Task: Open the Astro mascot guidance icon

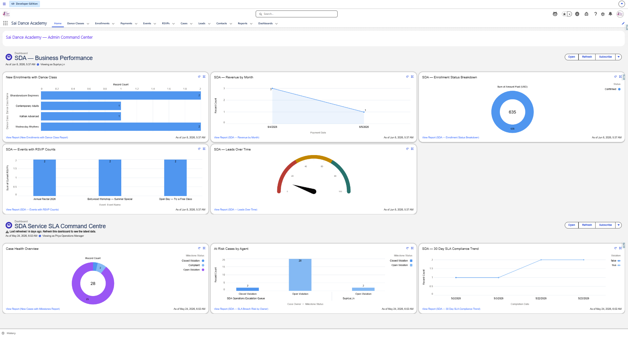Action: point(555,14)
